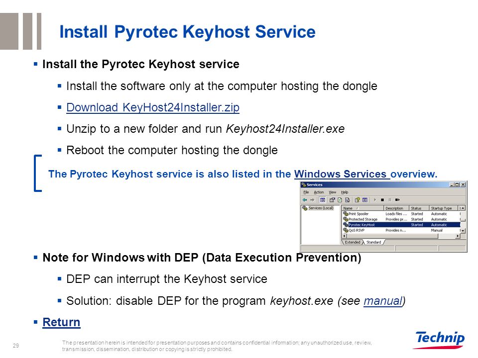Screen dimensions: 478x358
Task: Click 'Loads files ...' description of Print Spooler
Action: [x=396, y=214]
